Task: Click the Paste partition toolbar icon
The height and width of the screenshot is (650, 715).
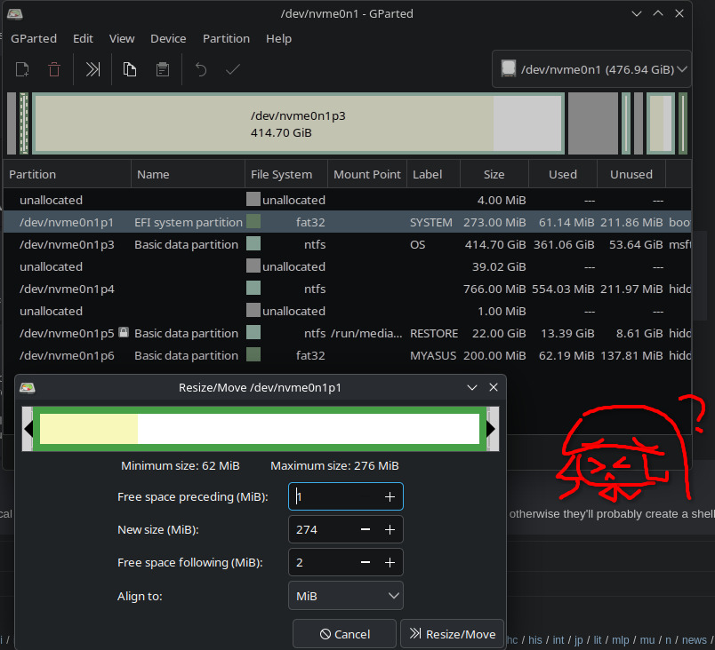Action: click(163, 69)
